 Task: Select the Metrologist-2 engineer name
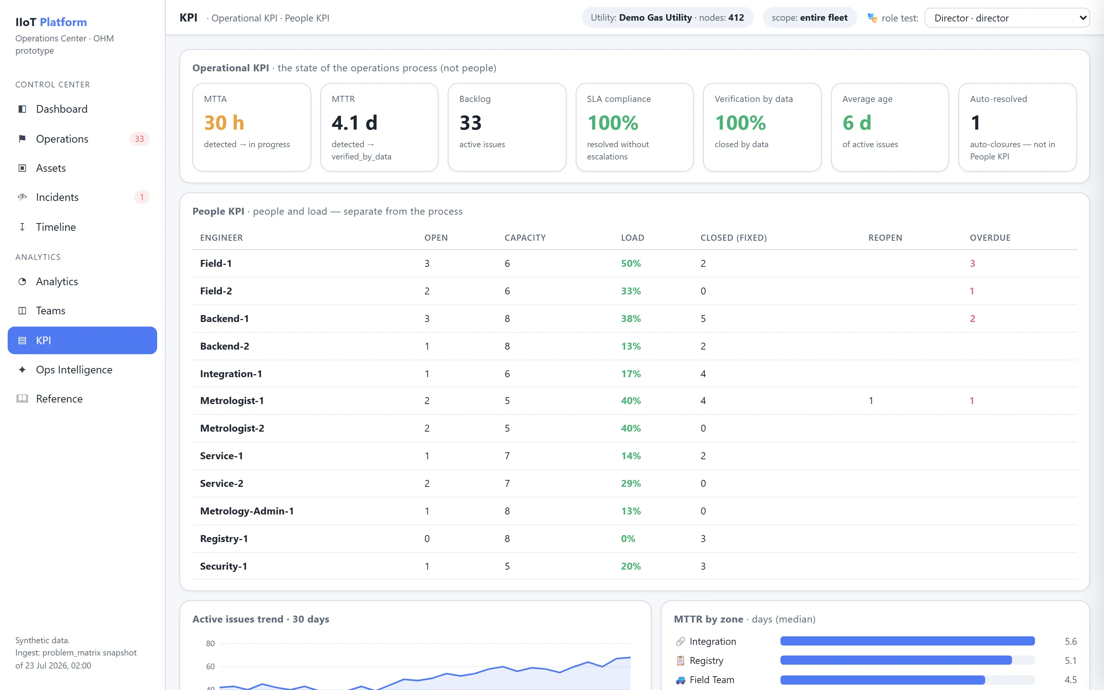232,428
